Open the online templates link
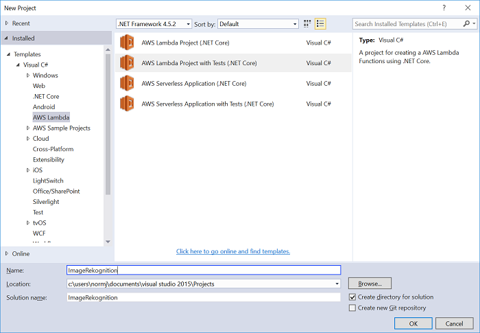This screenshot has height=333, width=480. 233,251
